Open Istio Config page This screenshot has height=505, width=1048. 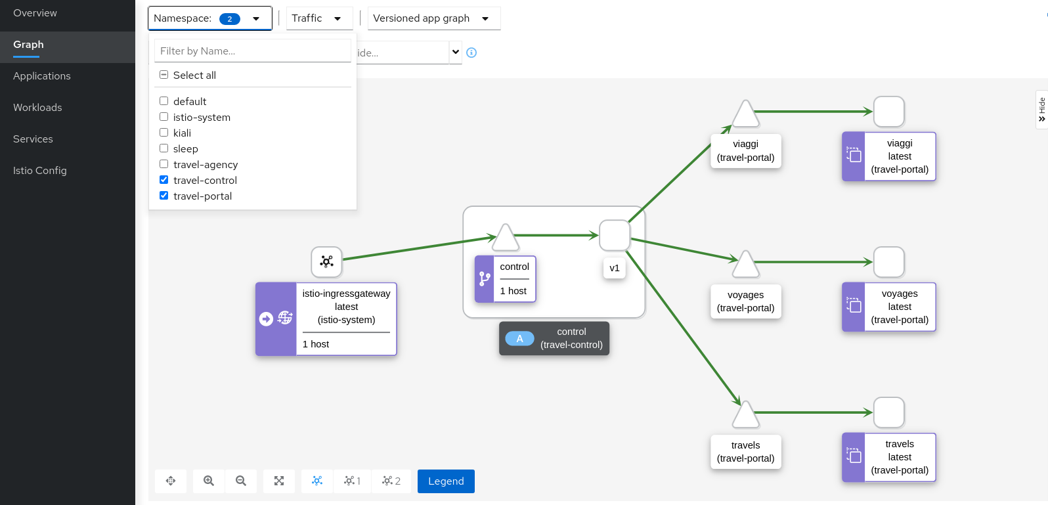40,171
